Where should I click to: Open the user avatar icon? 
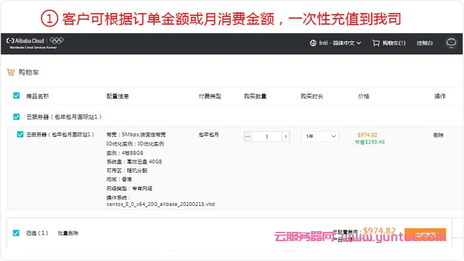pos(451,43)
